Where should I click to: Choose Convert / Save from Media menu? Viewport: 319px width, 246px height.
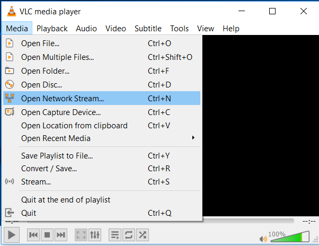pyautogui.click(x=49, y=169)
